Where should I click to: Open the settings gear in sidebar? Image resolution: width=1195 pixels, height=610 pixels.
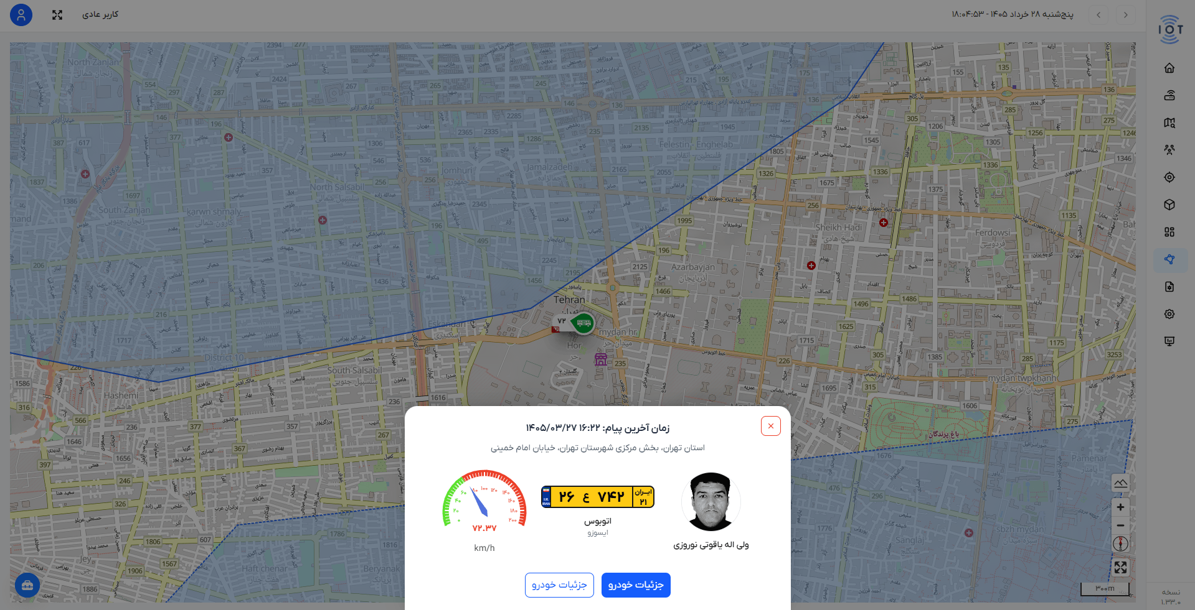pos(1169,314)
